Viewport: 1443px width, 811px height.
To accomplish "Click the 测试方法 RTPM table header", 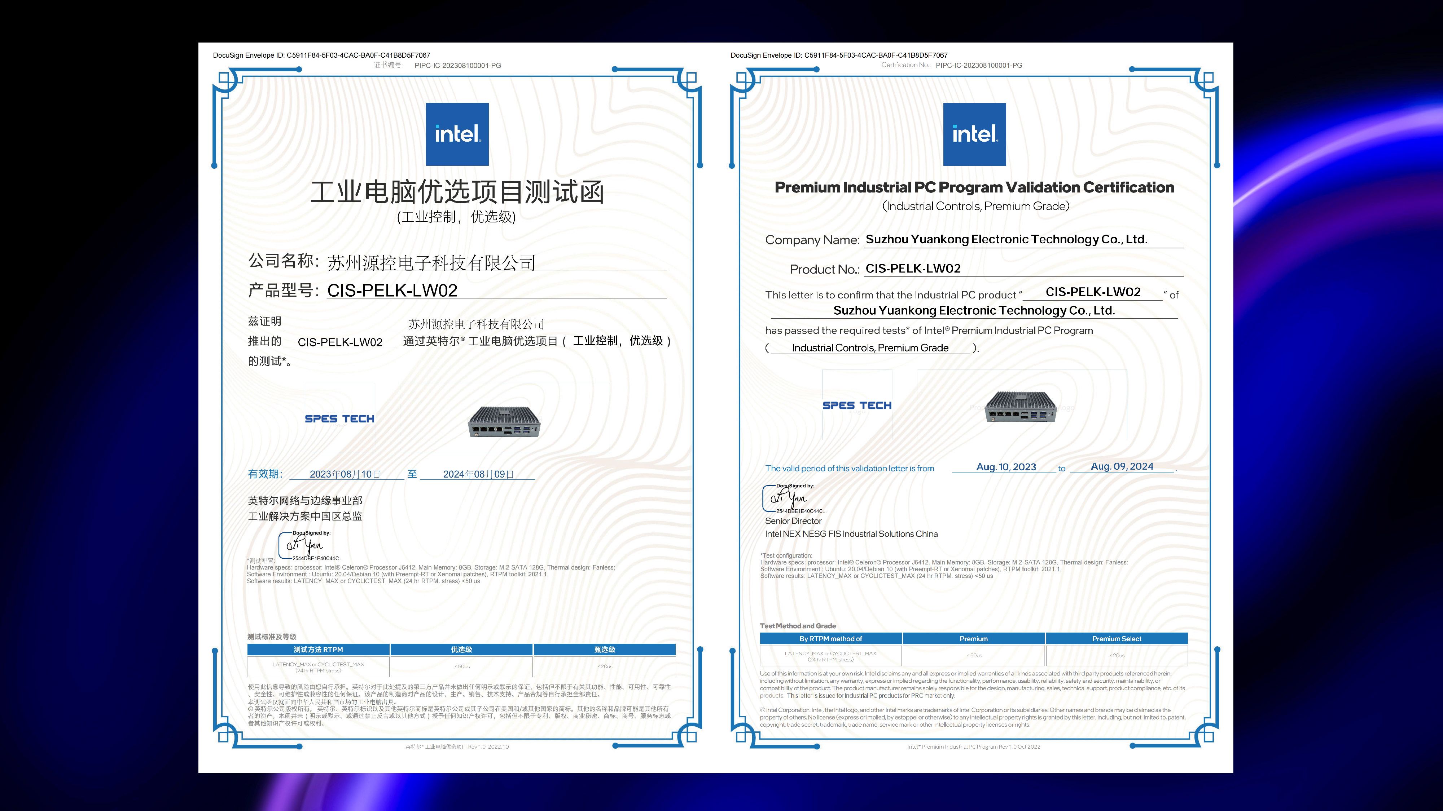I will (x=318, y=650).
